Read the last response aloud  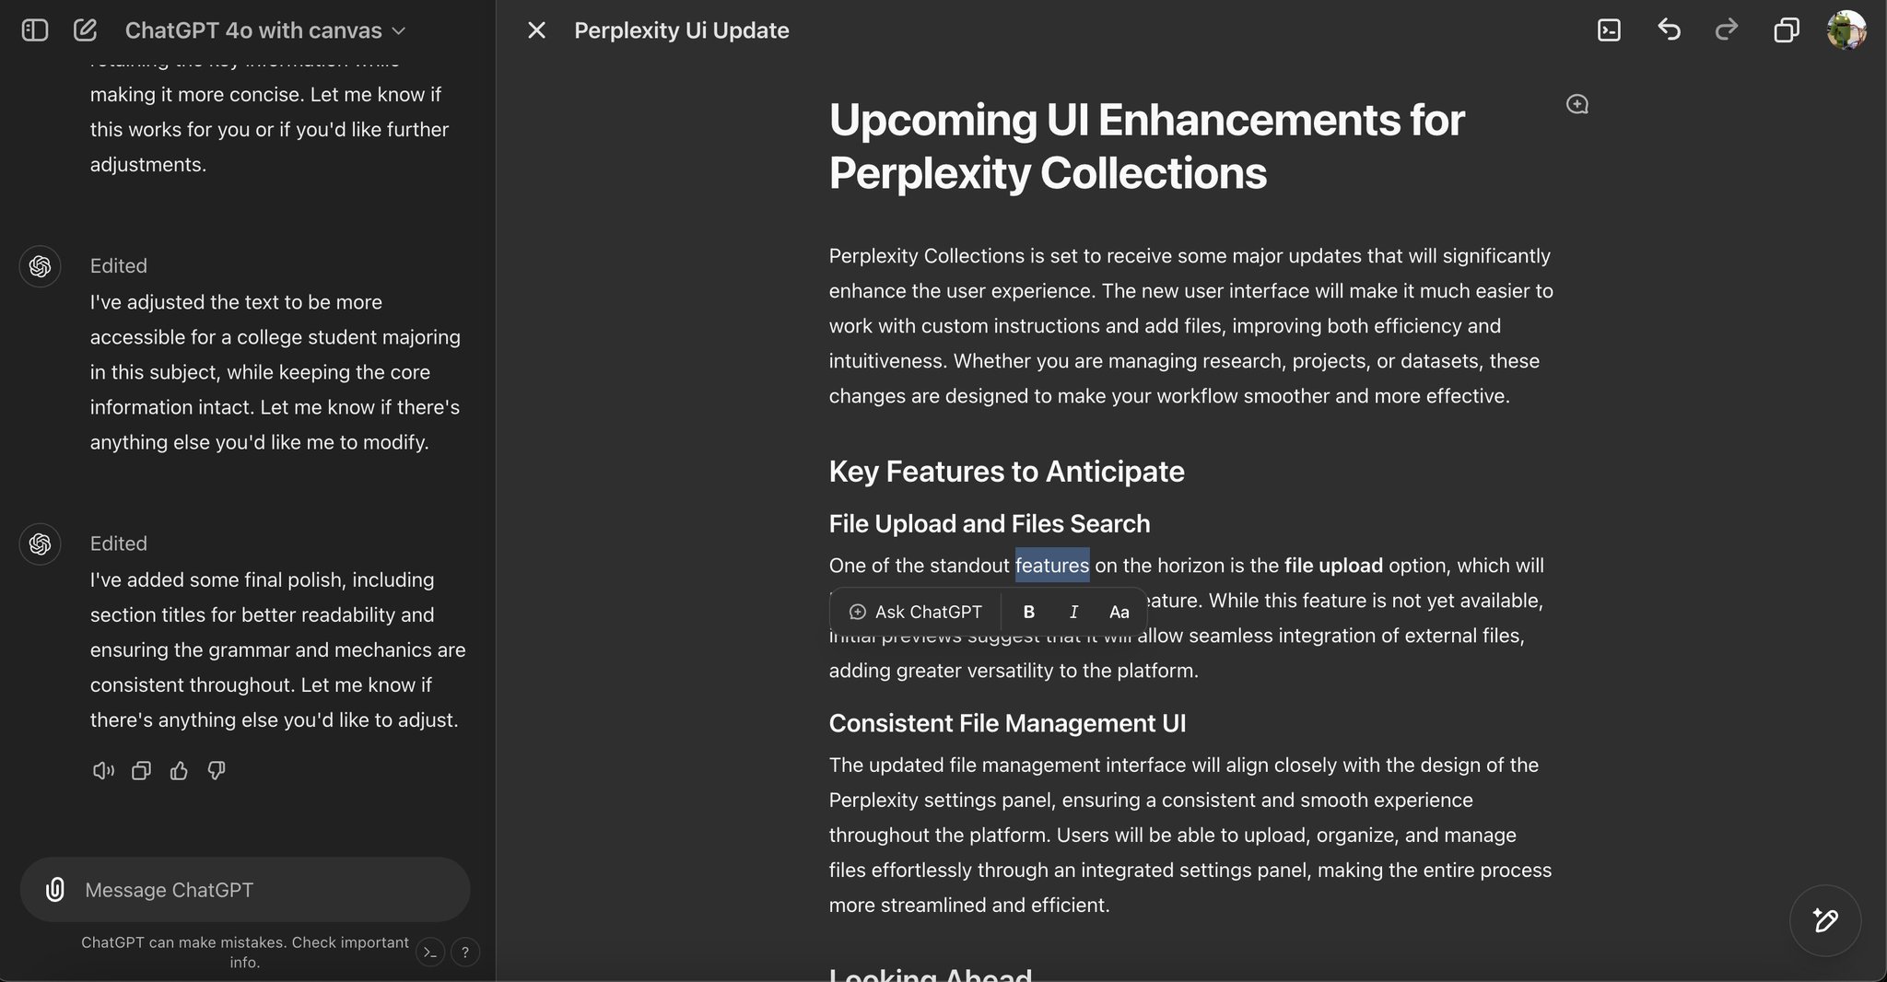point(103,771)
